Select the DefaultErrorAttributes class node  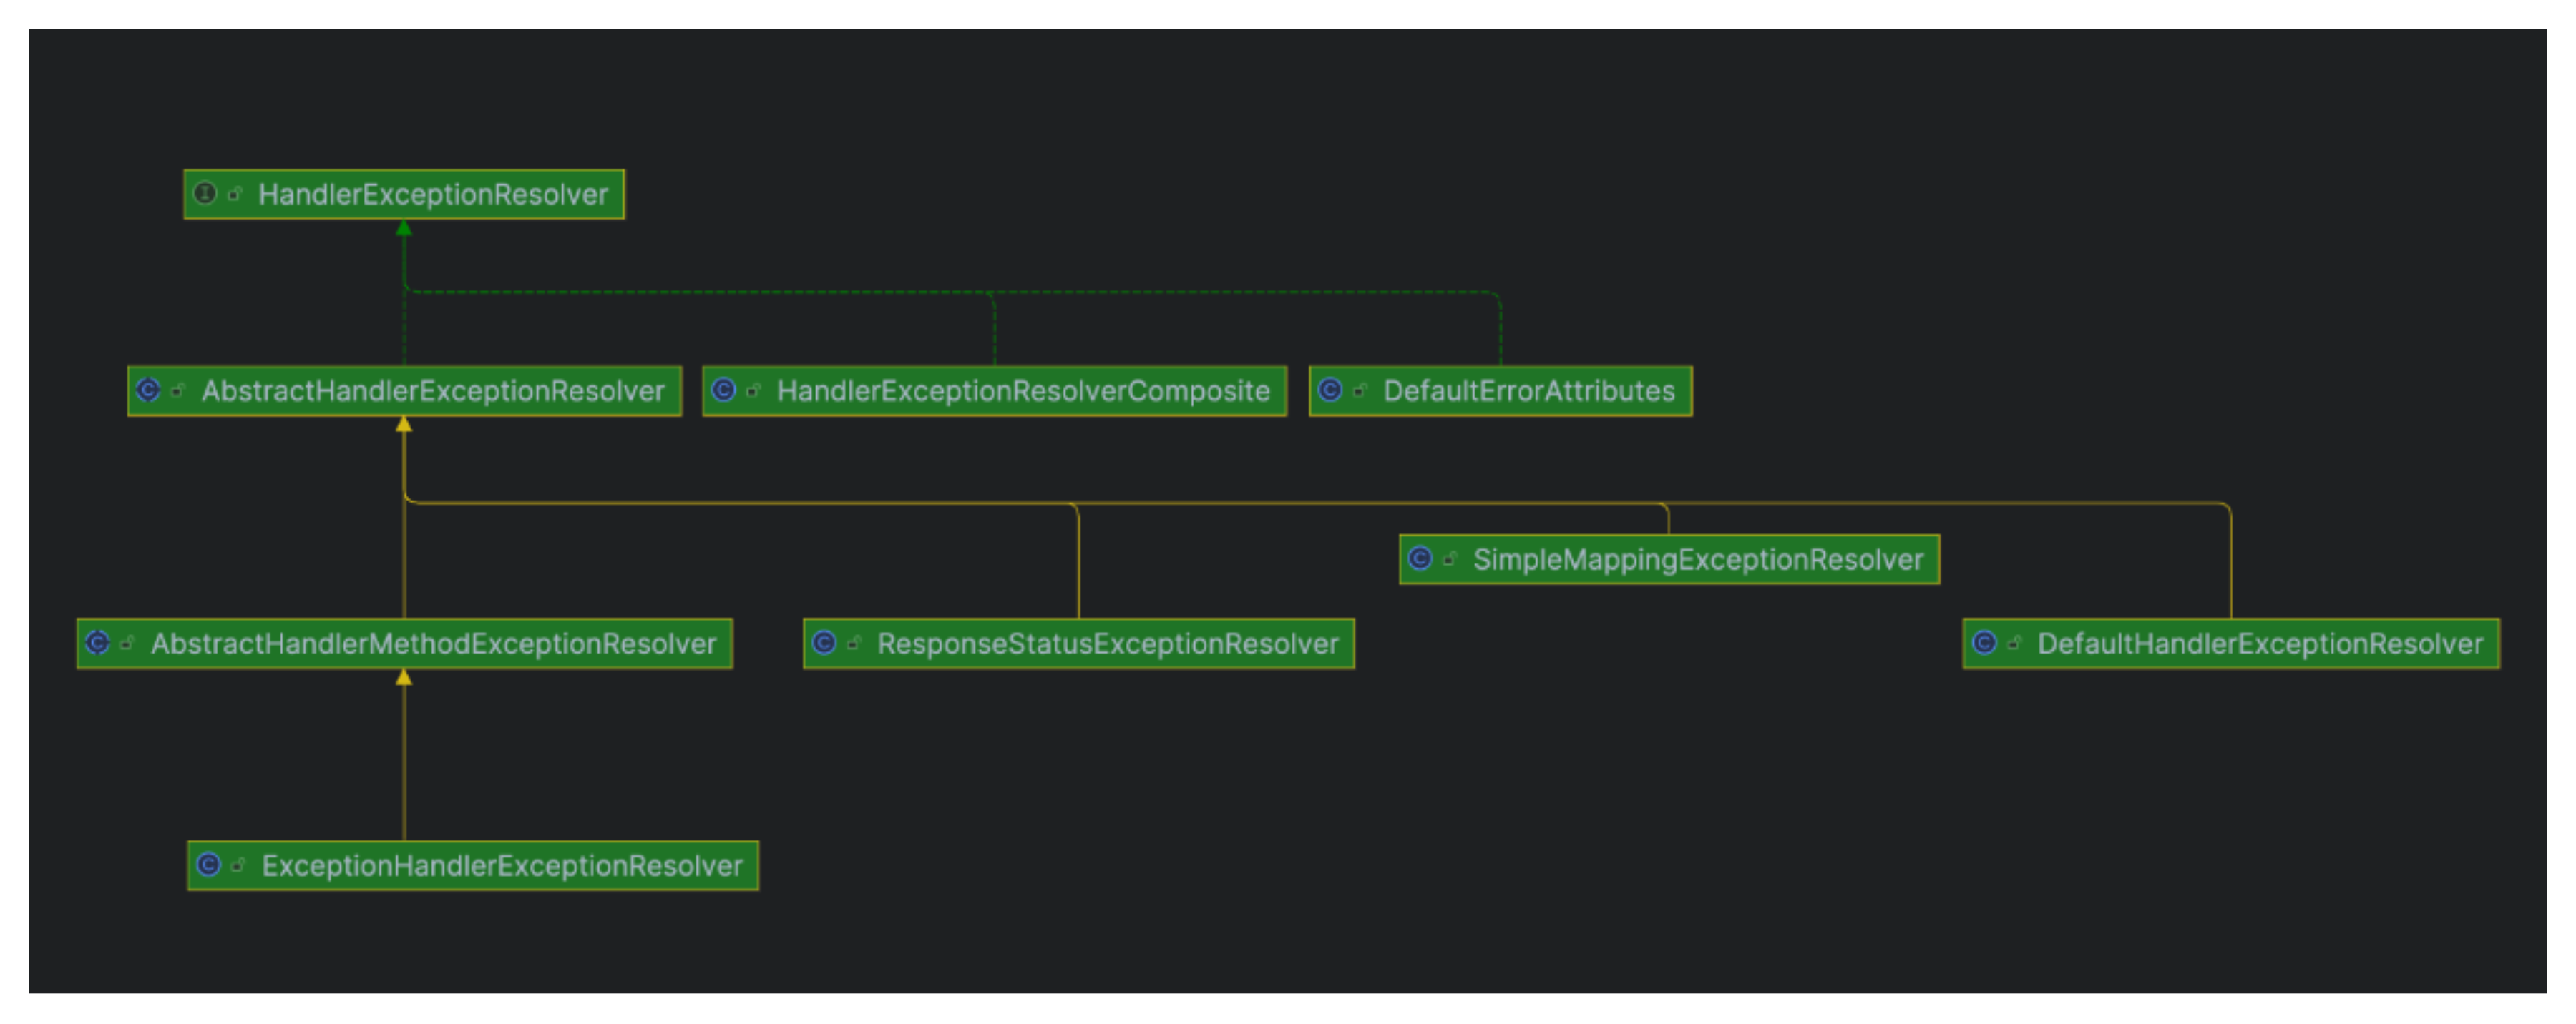click(x=1528, y=390)
